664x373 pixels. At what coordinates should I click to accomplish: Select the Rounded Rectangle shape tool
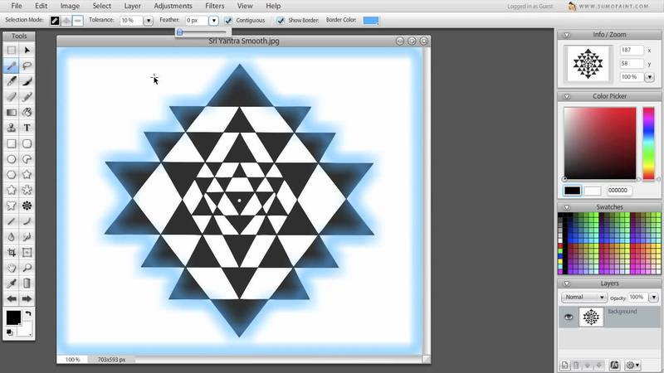click(27, 143)
